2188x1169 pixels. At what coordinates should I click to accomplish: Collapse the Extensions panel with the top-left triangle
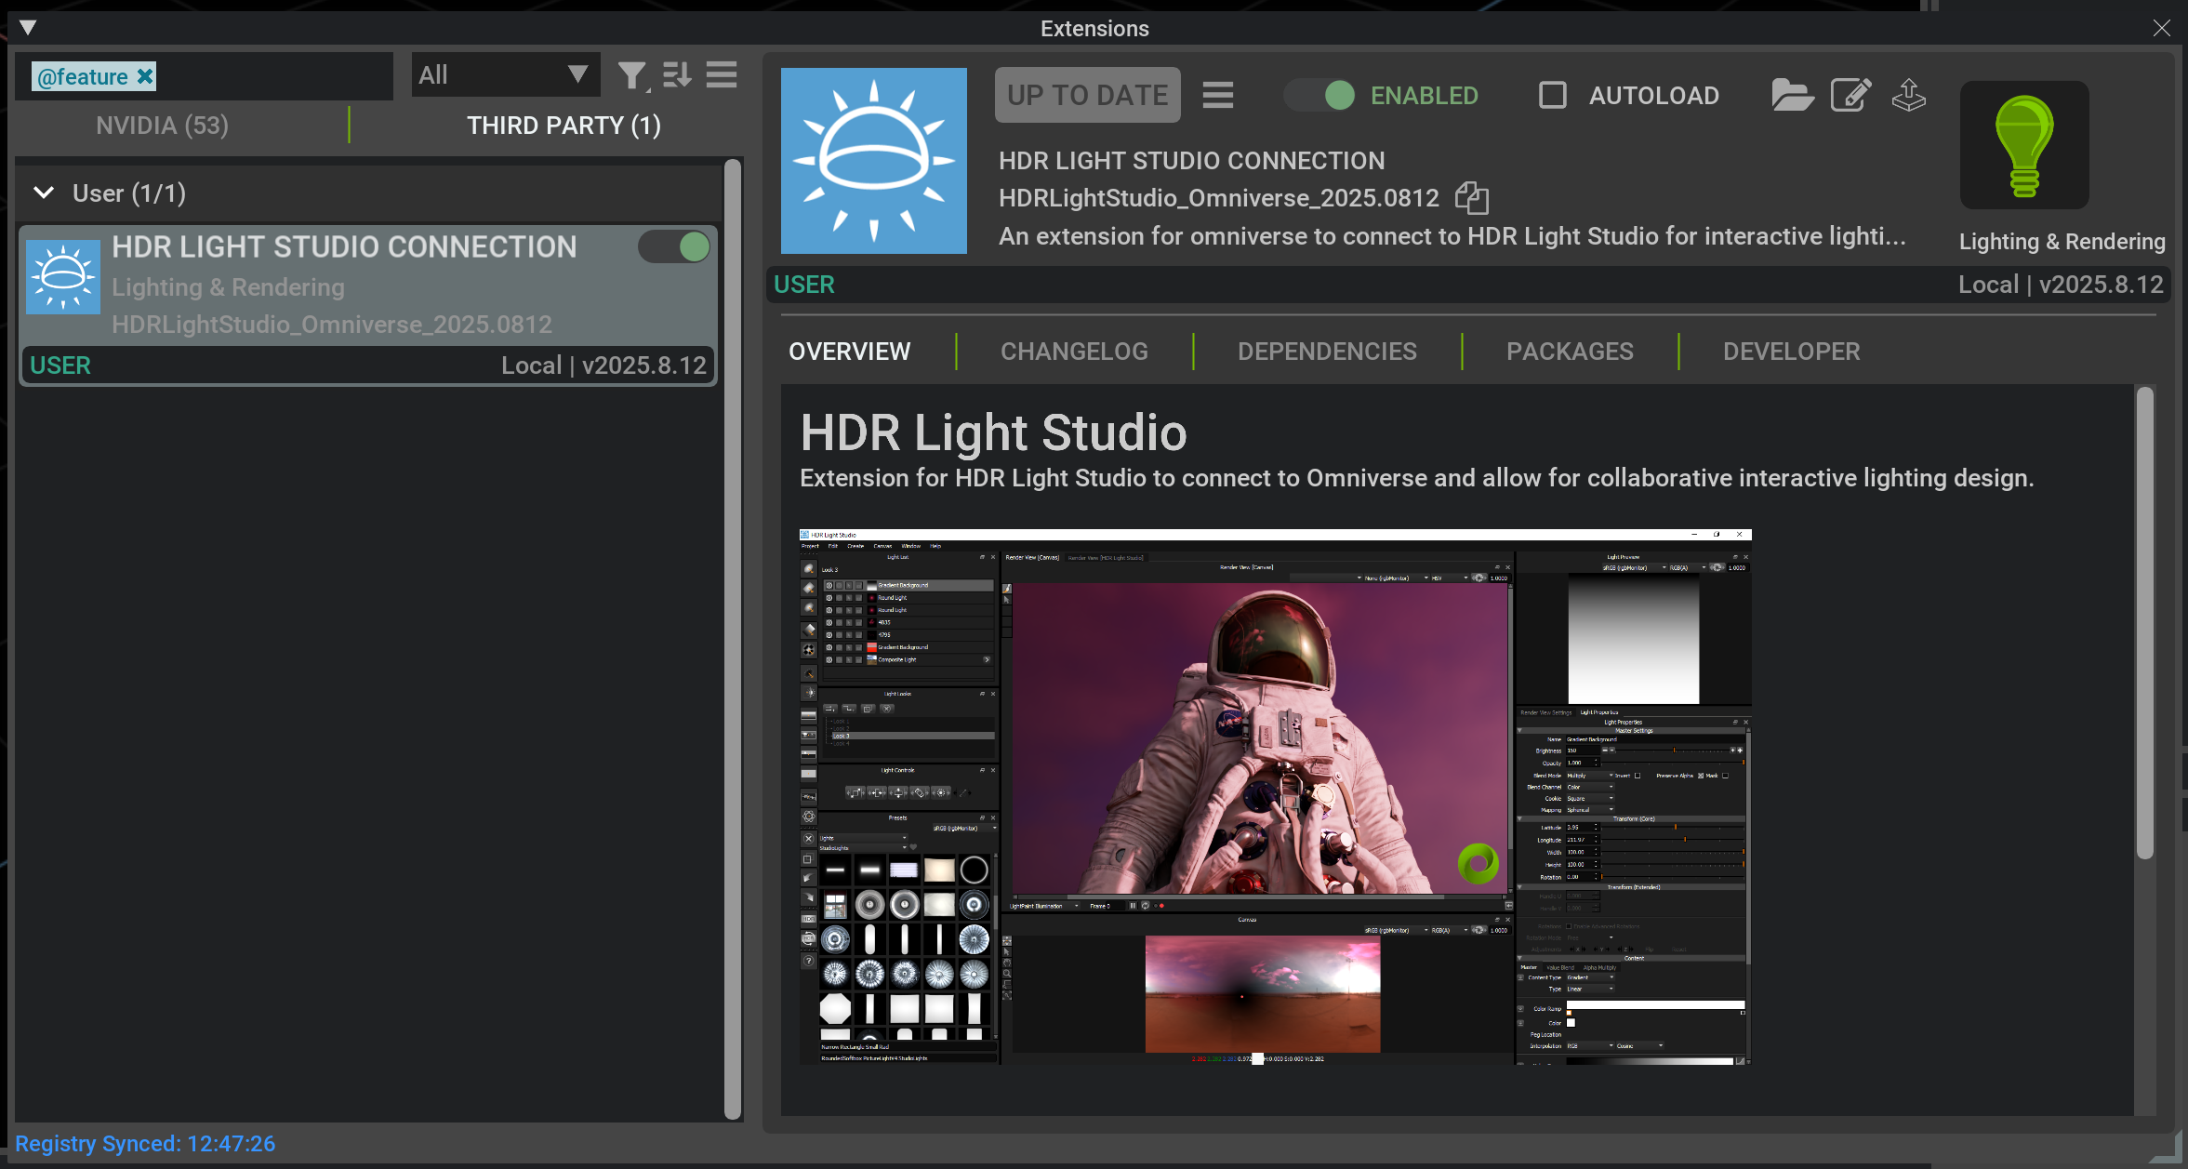coord(29,27)
